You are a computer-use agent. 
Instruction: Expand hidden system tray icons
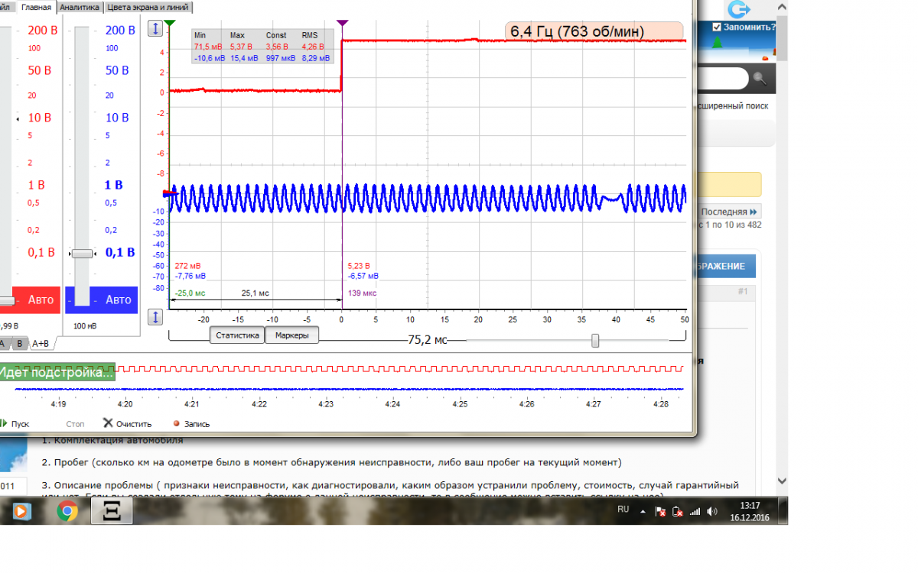643,512
